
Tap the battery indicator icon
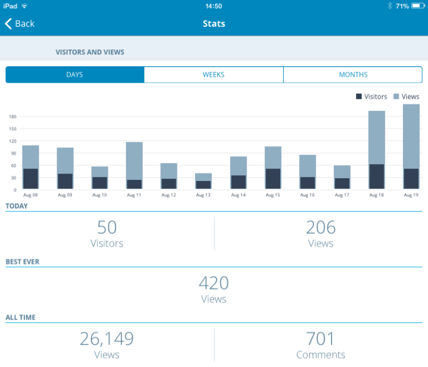(x=417, y=6)
